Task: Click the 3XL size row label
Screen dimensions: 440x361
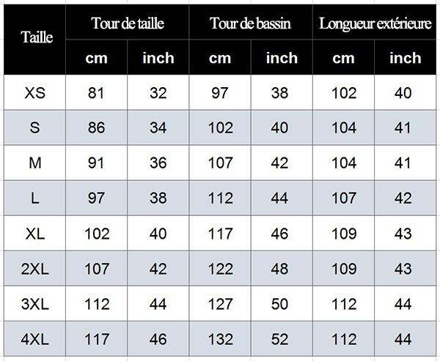Action: [34, 304]
